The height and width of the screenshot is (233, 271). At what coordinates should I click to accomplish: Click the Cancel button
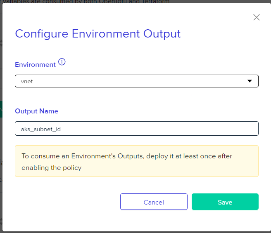tap(154, 202)
